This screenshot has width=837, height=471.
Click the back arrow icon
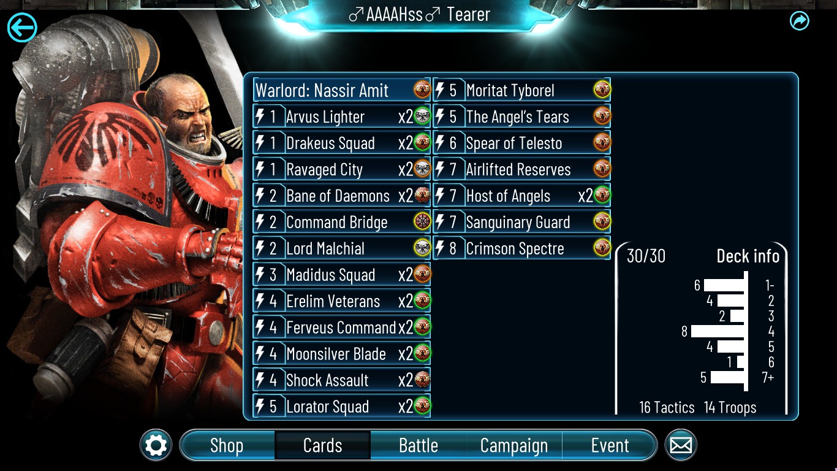[x=22, y=27]
